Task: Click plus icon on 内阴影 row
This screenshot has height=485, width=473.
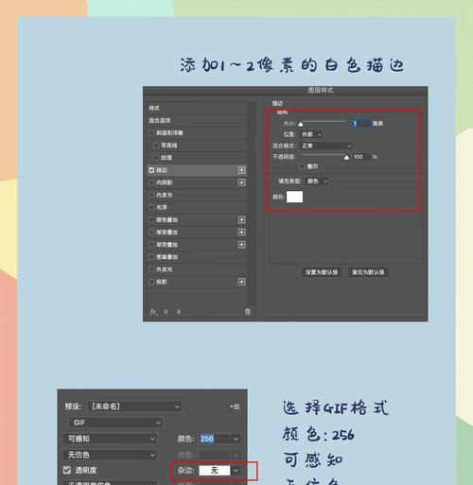Action: tap(241, 182)
